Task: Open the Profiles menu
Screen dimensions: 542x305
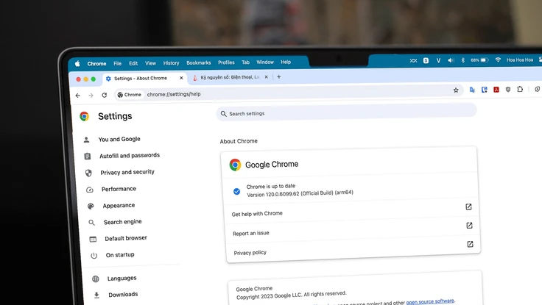Action: (226, 62)
